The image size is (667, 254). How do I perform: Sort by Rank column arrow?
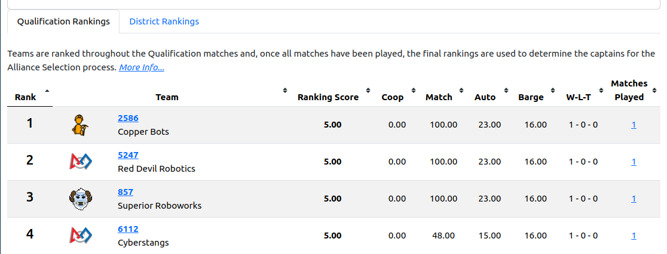47,91
